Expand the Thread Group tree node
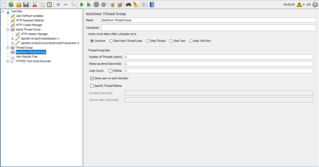 point(8,48)
